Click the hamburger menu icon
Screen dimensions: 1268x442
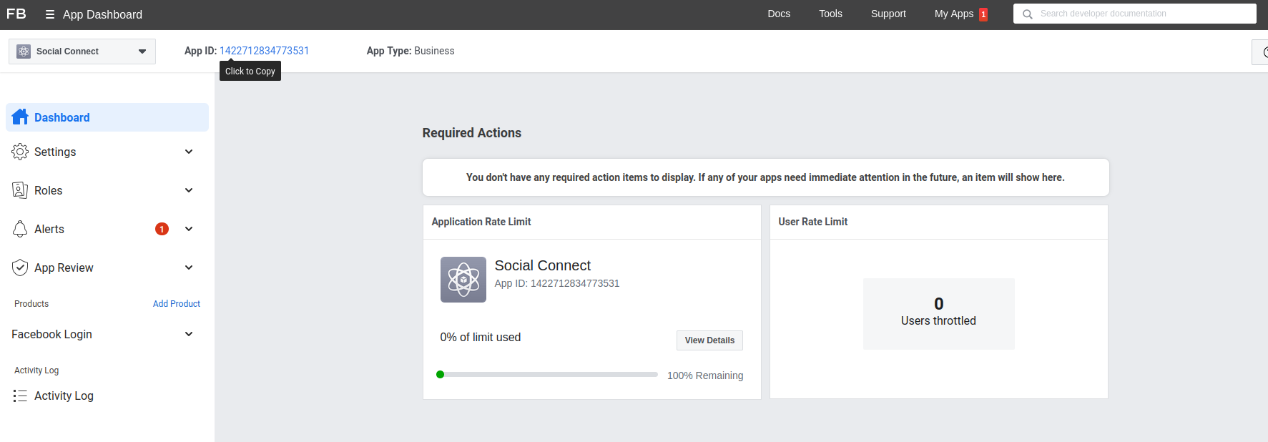click(x=50, y=14)
